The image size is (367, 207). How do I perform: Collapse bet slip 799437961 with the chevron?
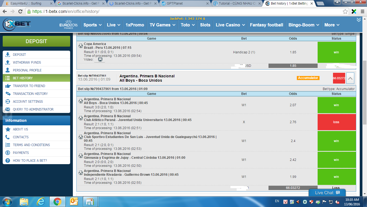pyautogui.click(x=350, y=78)
